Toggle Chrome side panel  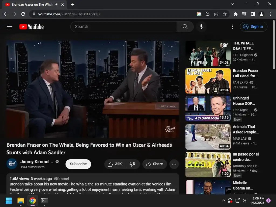pos(253,14)
